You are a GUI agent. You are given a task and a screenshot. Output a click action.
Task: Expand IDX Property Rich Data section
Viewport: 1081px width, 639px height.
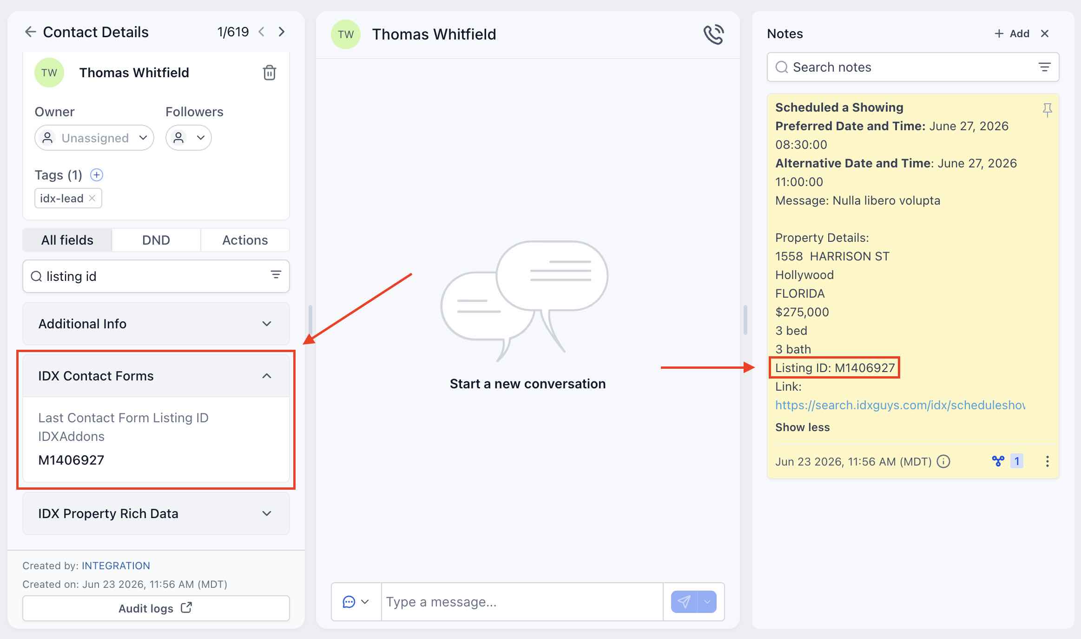coord(156,513)
